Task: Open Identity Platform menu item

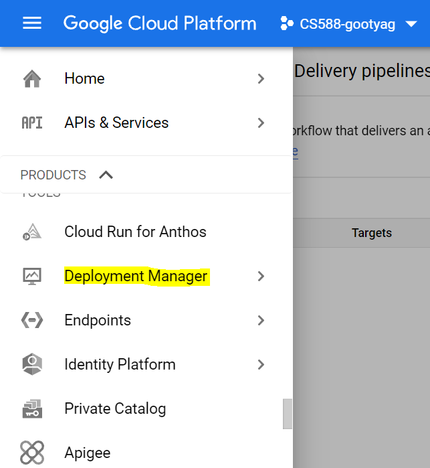Action: [x=120, y=364]
